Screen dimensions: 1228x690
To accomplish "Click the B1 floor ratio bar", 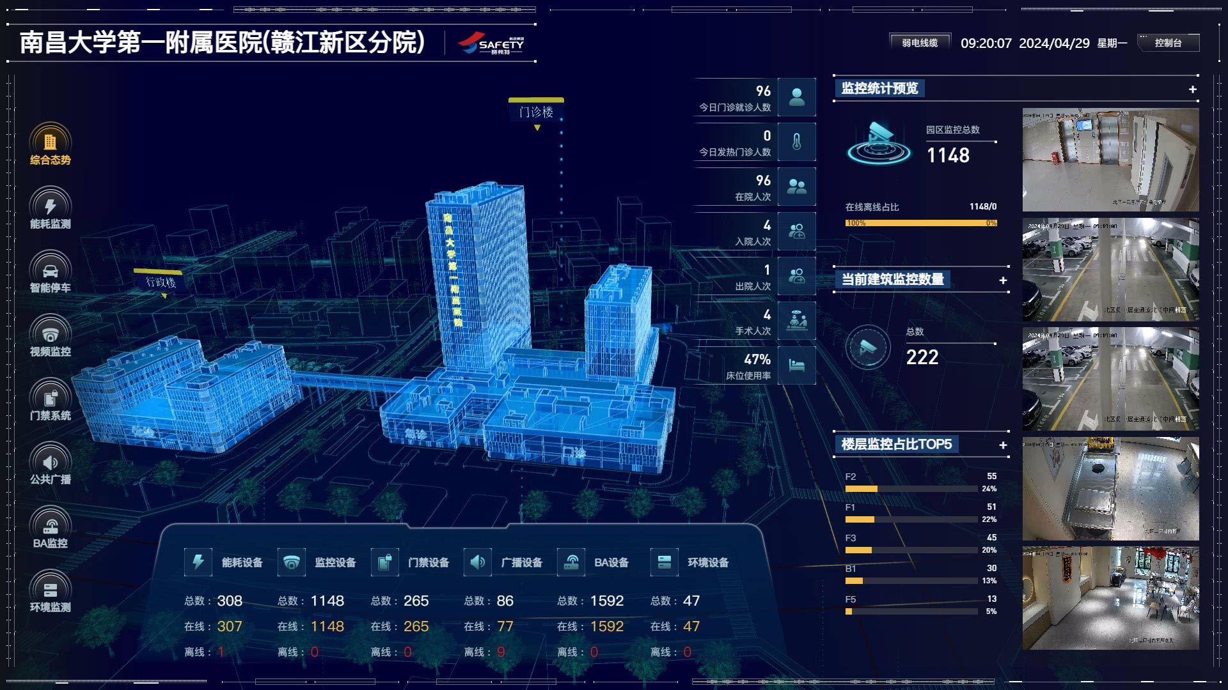I will (x=911, y=581).
